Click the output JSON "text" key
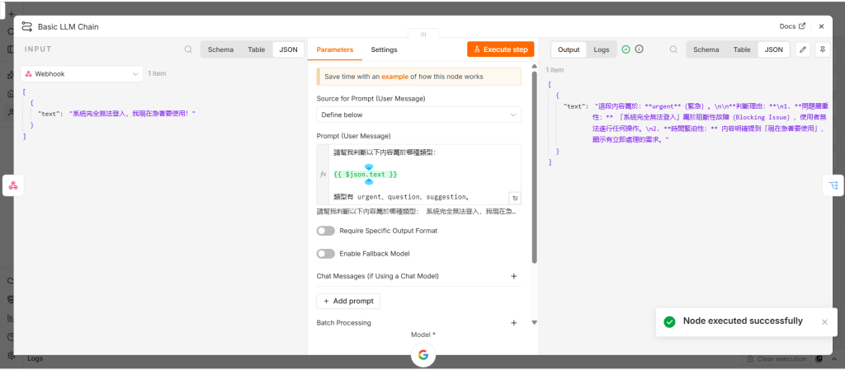The height and width of the screenshot is (370, 845). click(575, 106)
